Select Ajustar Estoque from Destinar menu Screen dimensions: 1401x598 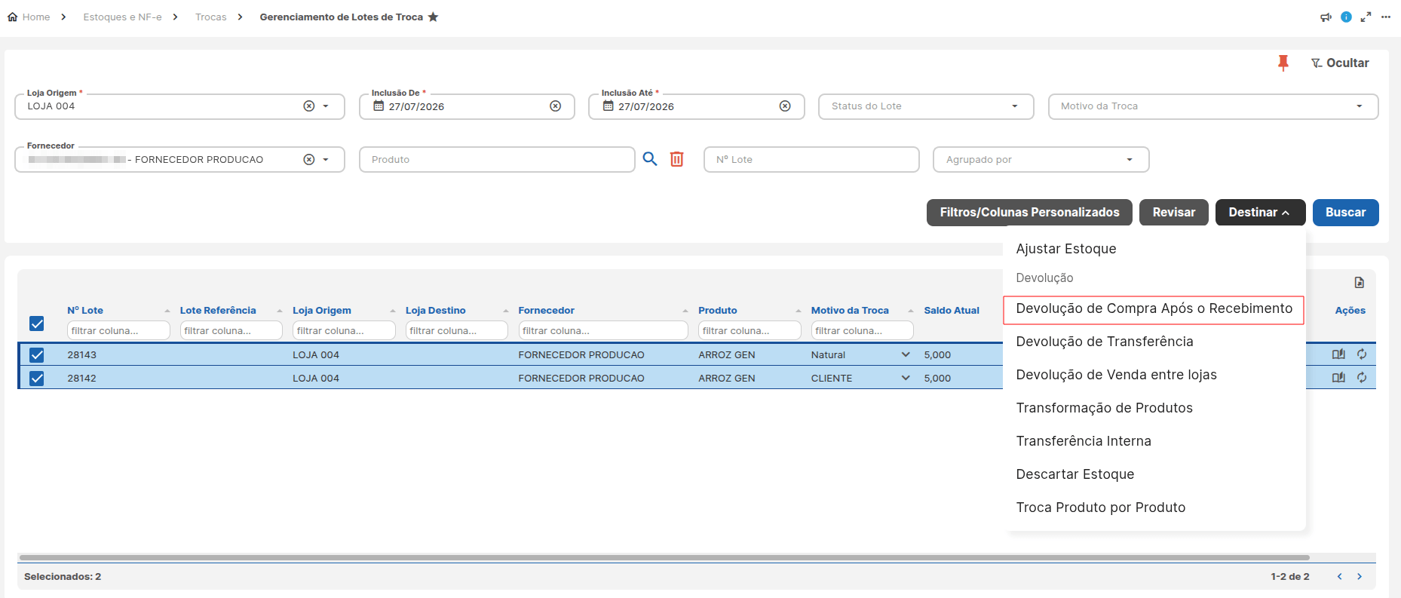[x=1066, y=249]
